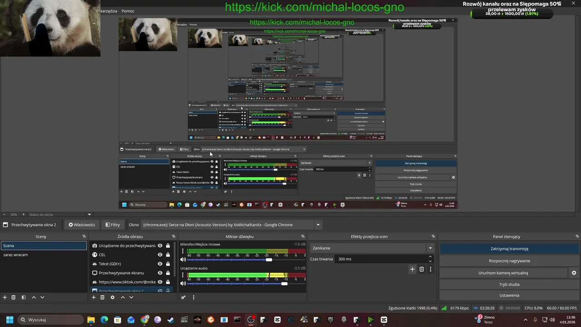The image size is (581, 327).
Task: Toggle visibility of Urządzenie do przechwytywania source
Action: pos(160,246)
